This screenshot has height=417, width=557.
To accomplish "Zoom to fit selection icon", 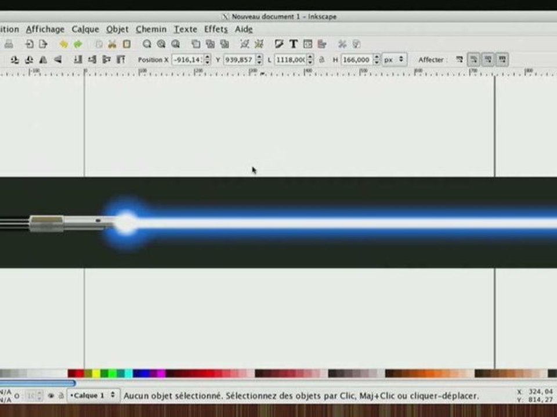I will tap(147, 44).
